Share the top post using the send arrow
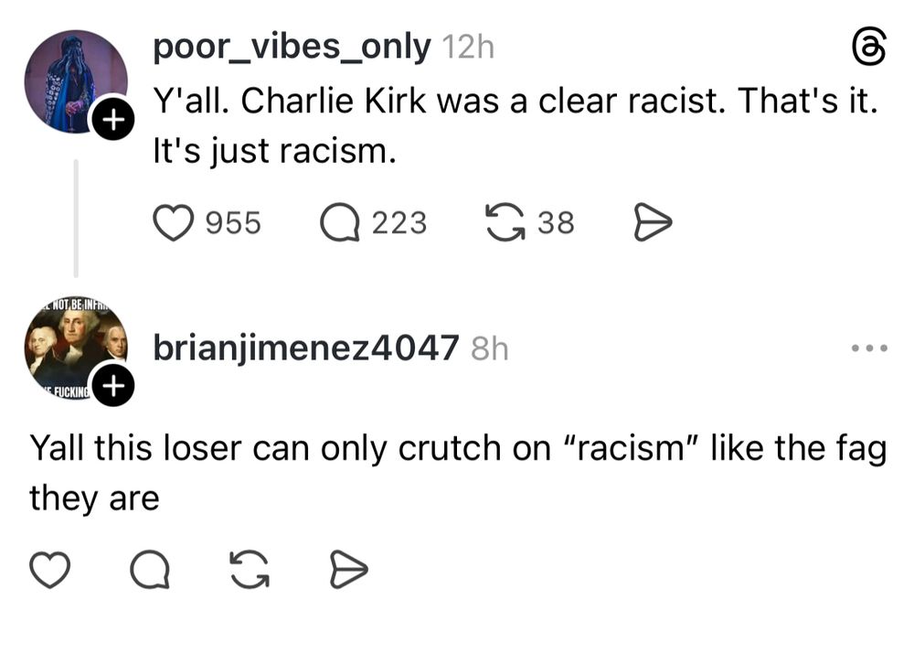The image size is (914, 653). click(x=652, y=221)
